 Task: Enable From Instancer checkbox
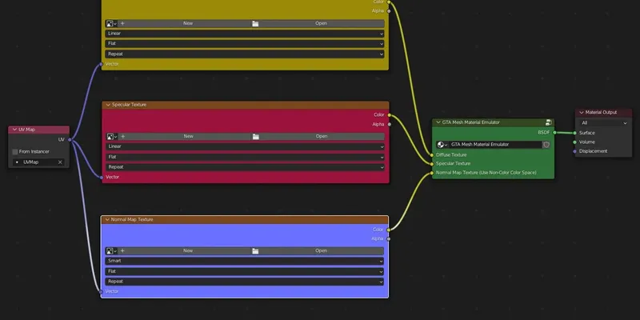pos(15,151)
